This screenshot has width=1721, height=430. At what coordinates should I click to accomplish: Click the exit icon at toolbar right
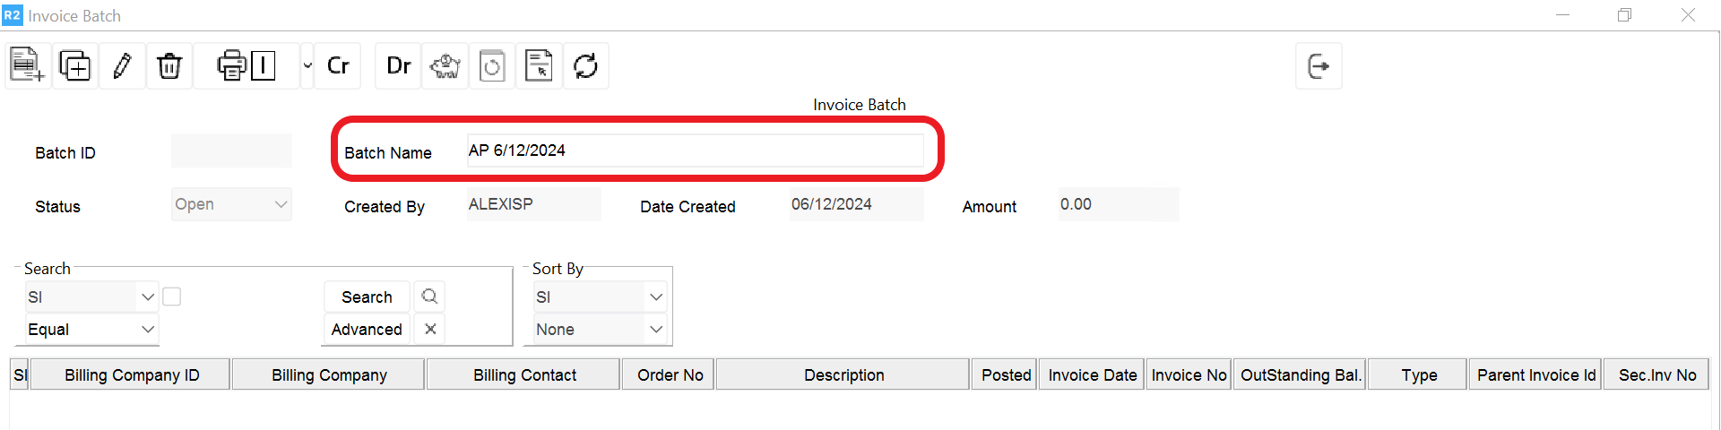coord(1319,65)
